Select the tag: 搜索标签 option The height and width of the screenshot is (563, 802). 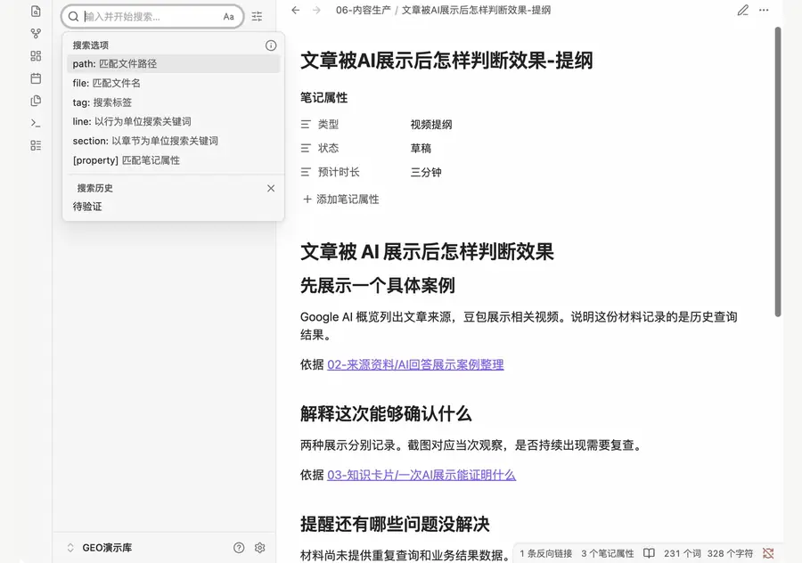174,102
